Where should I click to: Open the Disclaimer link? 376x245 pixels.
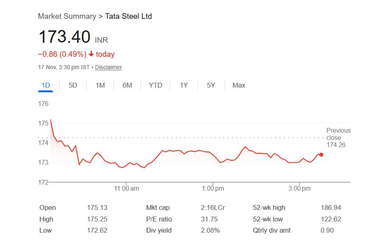coord(108,67)
